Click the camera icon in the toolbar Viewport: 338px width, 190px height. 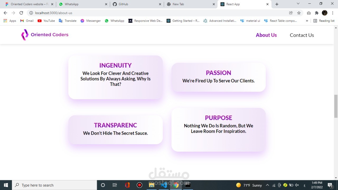click(x=309, y=13)
